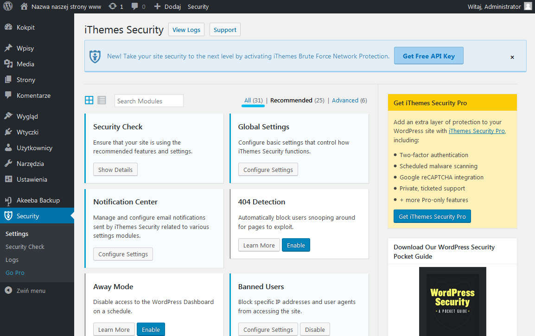
Task: Learn More about Away Mode
Action: 114,330
